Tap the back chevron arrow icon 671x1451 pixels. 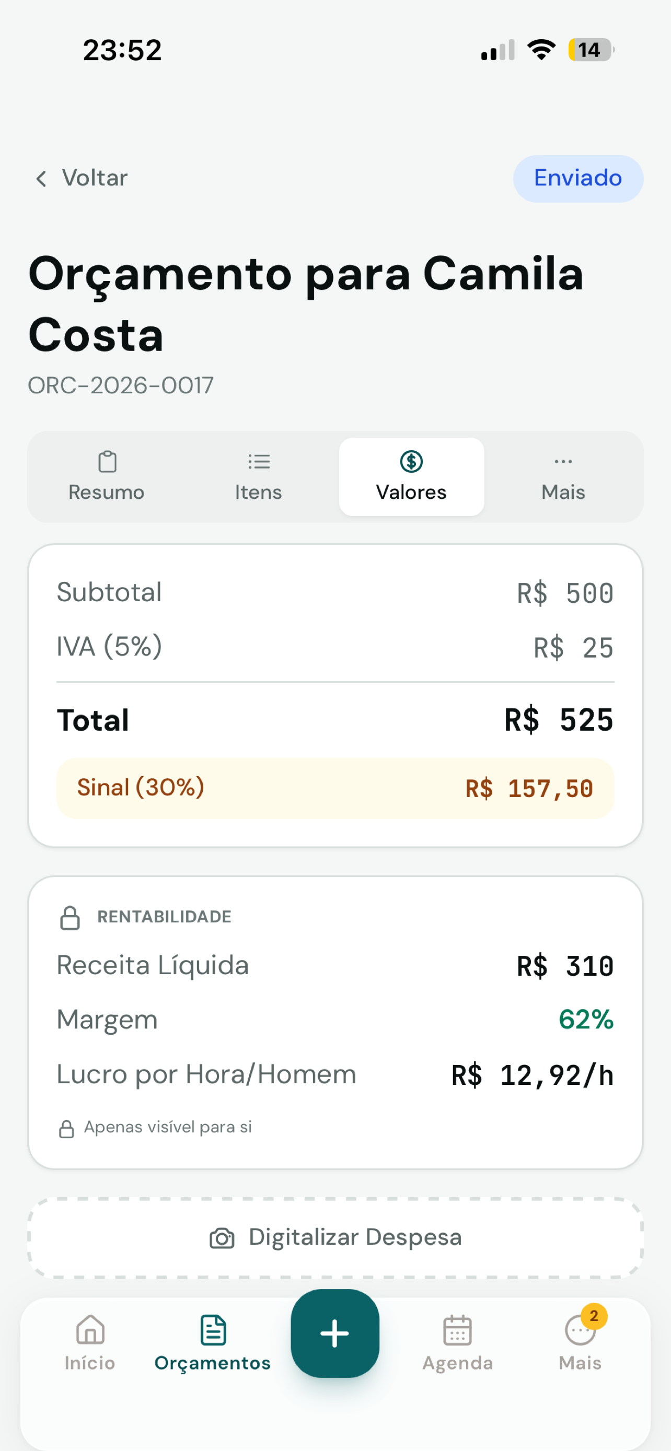pyautogui.click(x=41, y=179)
